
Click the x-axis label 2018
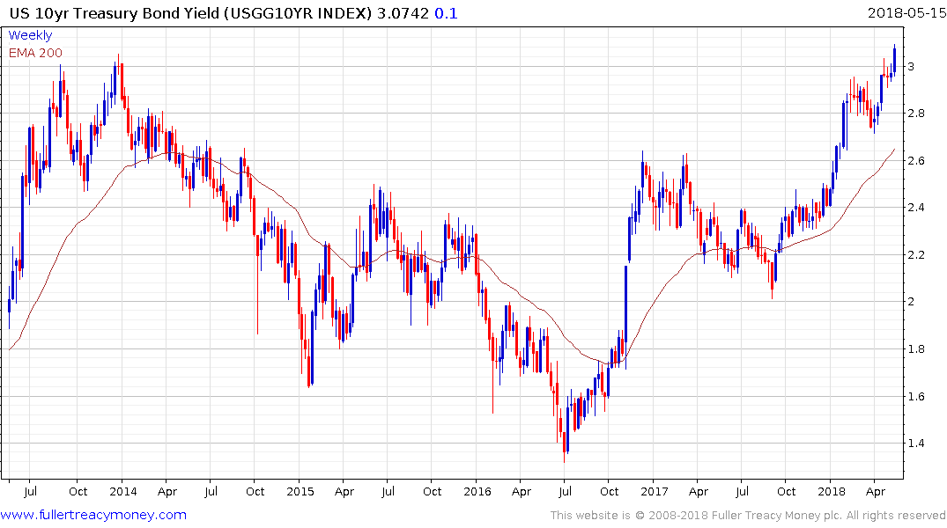832,491
